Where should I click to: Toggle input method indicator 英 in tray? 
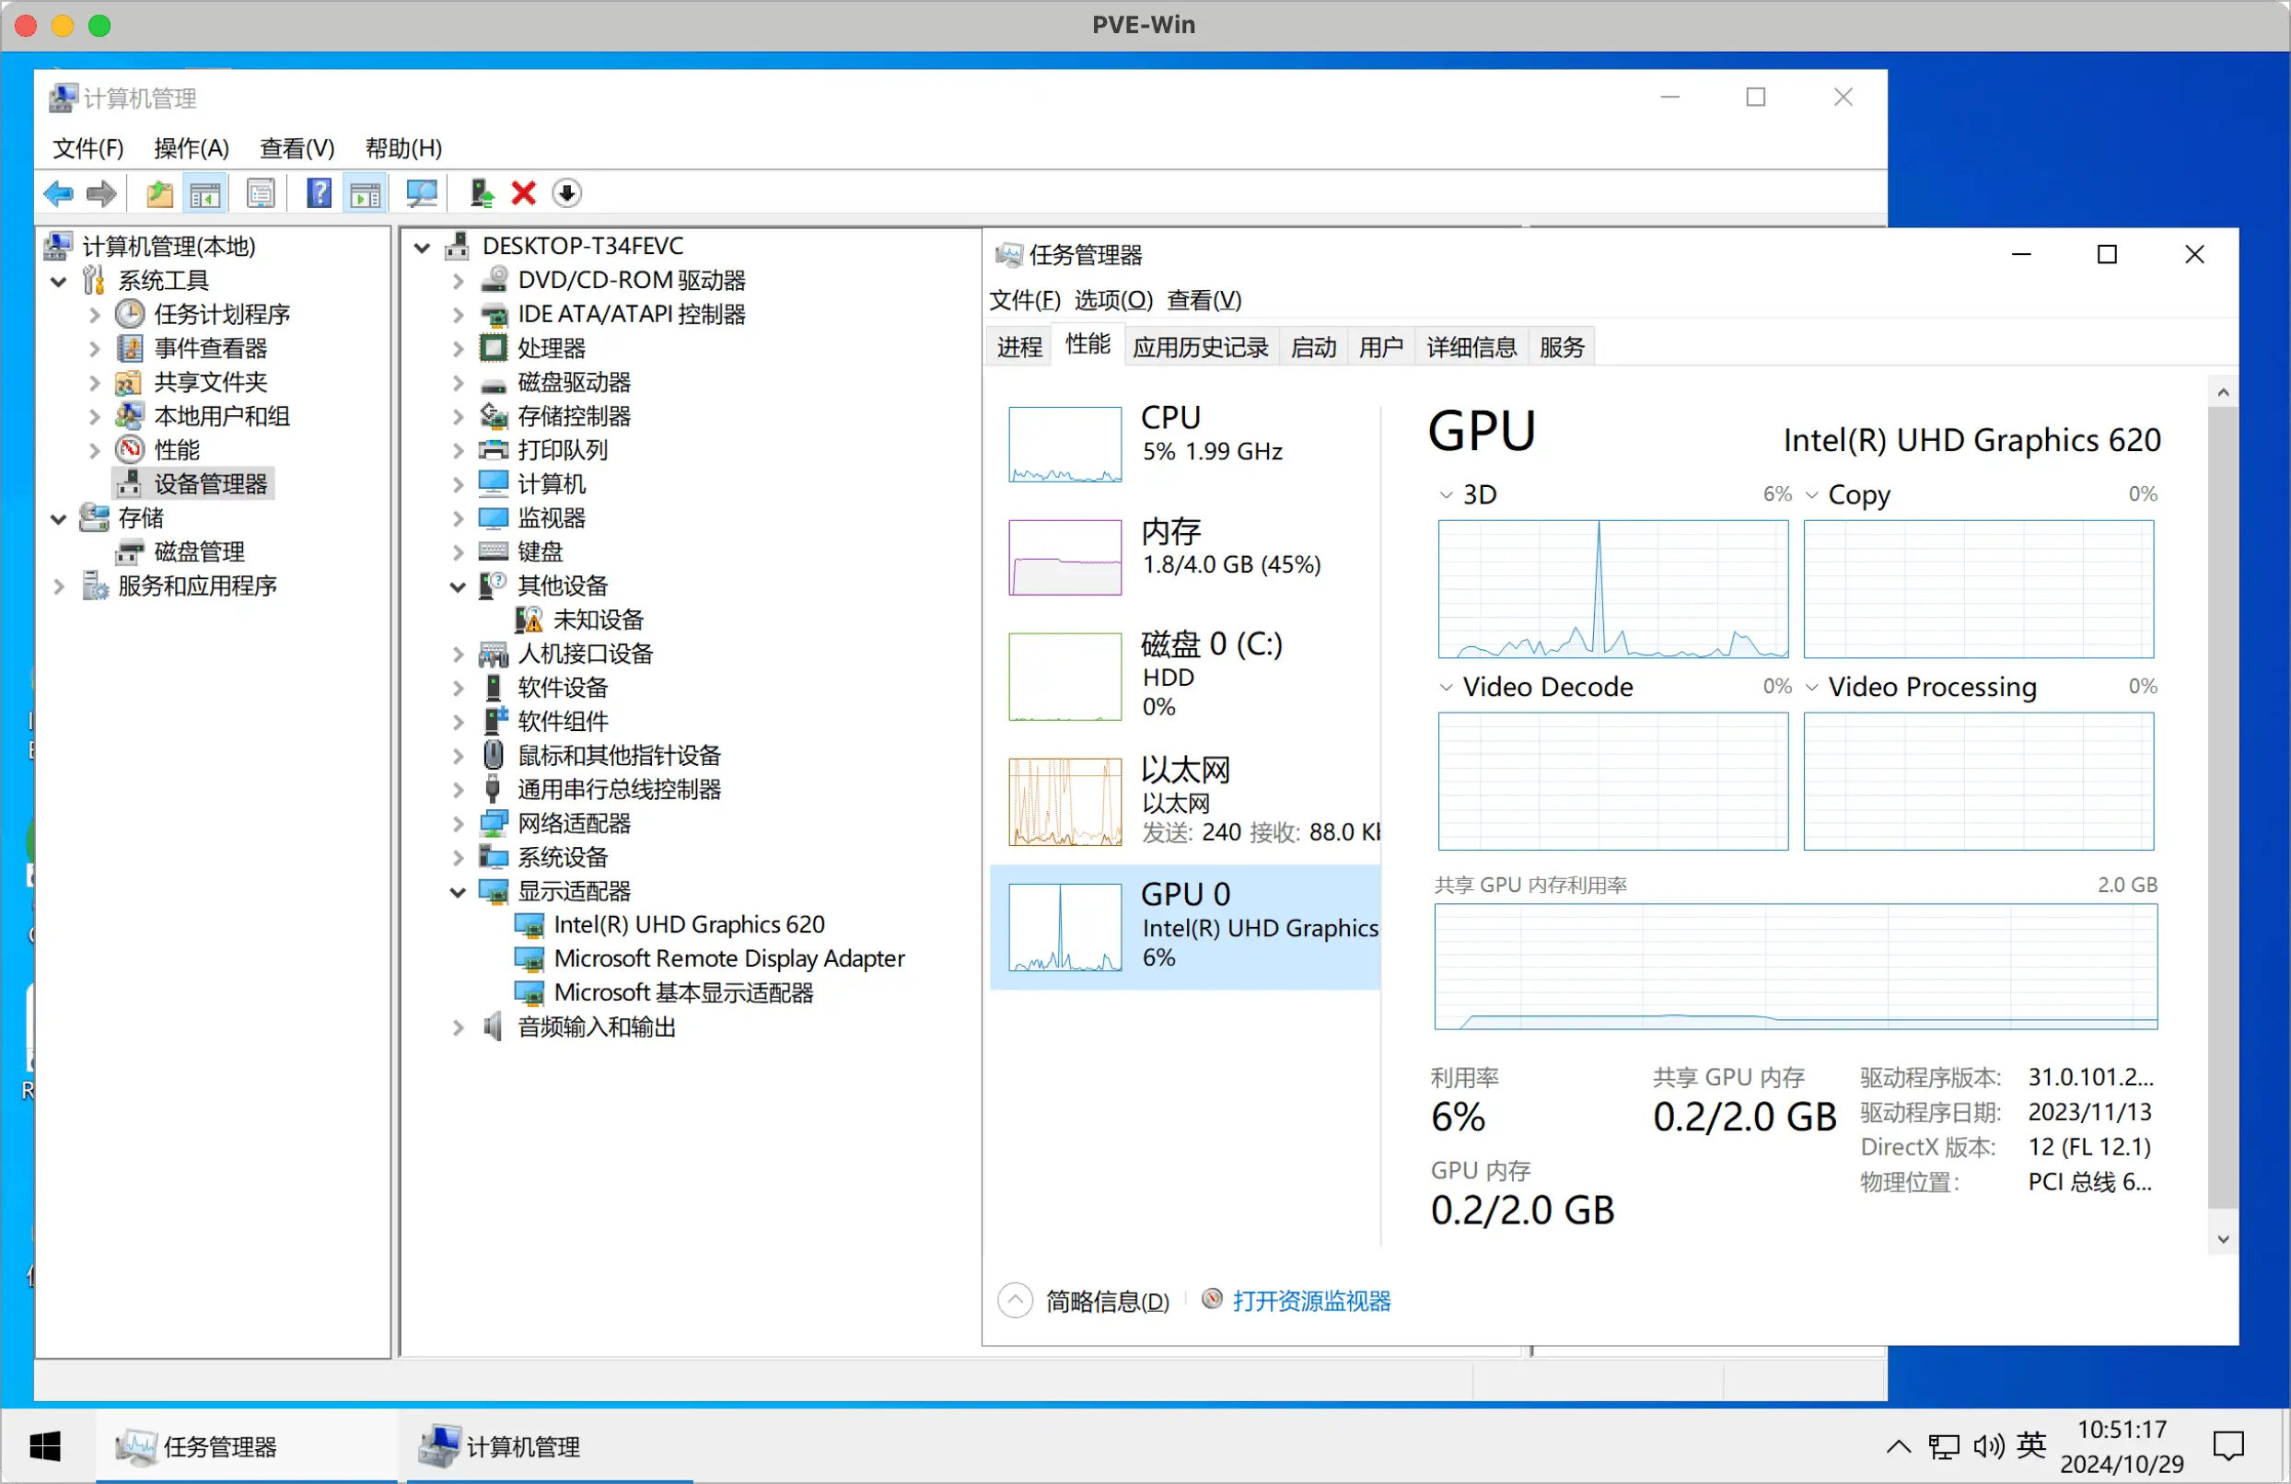point(2031,1445)
